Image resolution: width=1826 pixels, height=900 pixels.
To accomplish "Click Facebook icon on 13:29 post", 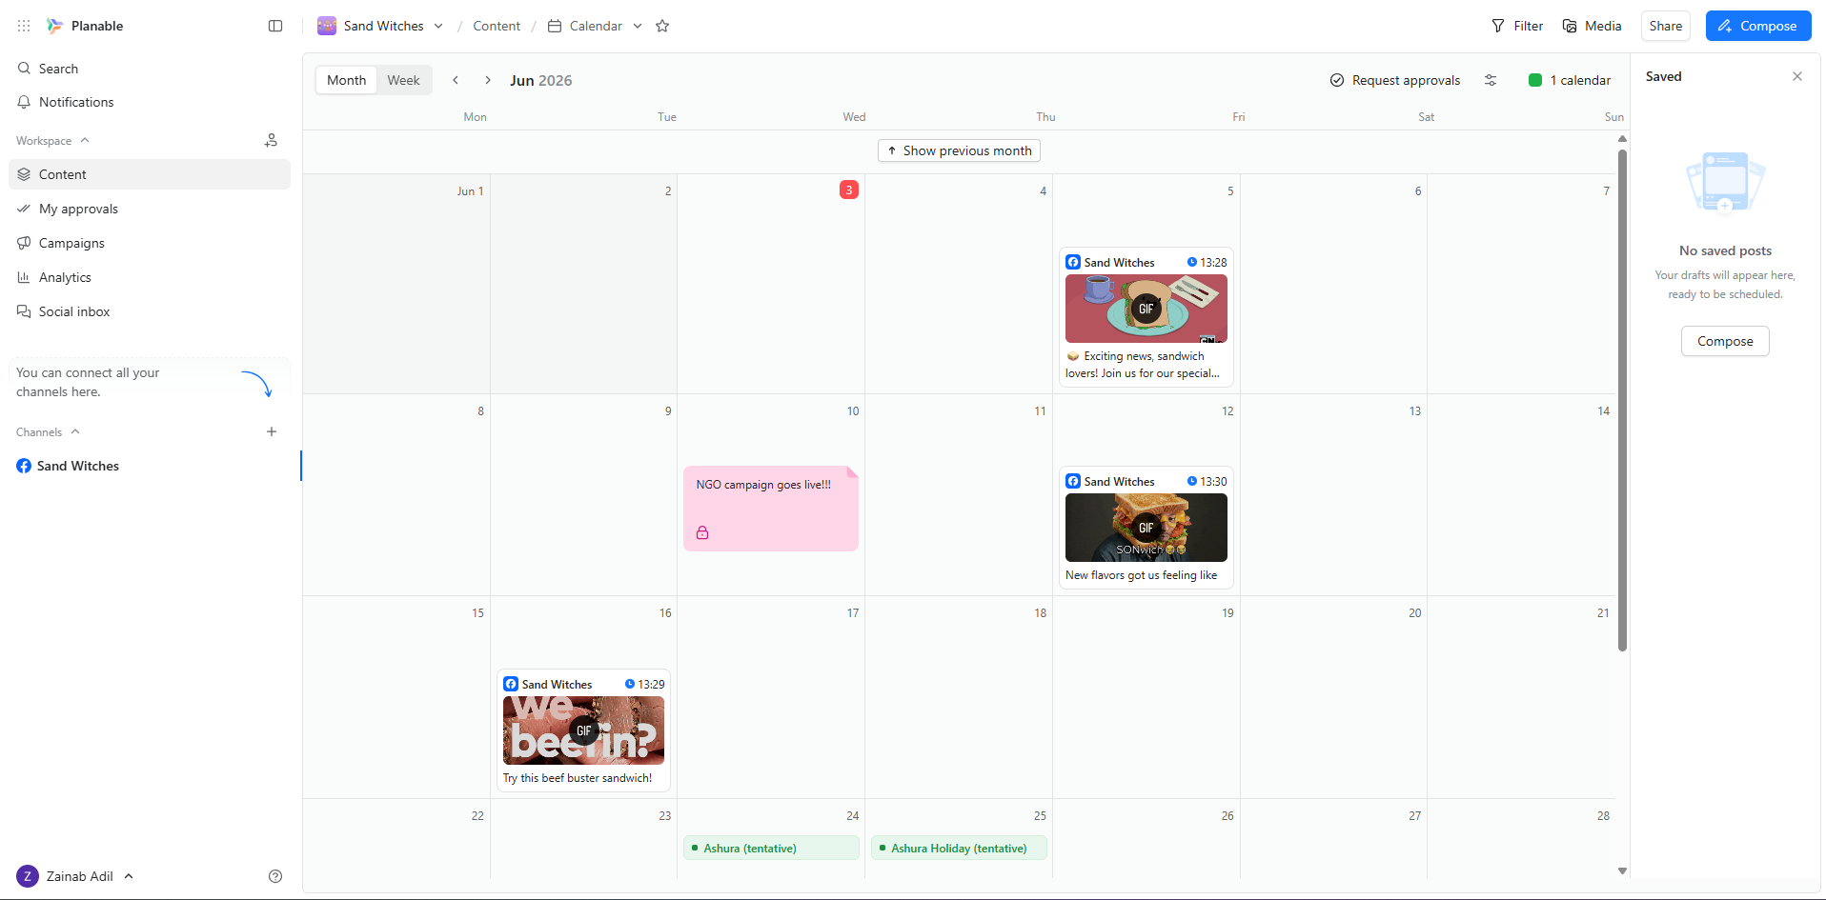I will point(511,684).
